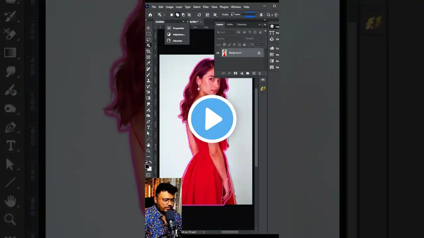The width and height of the screenshot is (424, 238).
Task: Create a new layer with the plus icon
Action: [x=254, y=73]
